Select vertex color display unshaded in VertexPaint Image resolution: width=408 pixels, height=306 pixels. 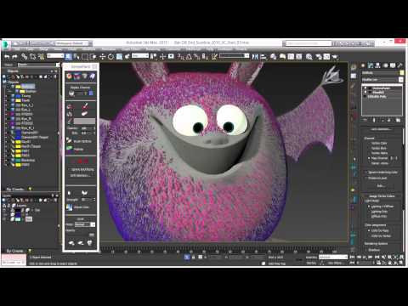click(70, 76)
